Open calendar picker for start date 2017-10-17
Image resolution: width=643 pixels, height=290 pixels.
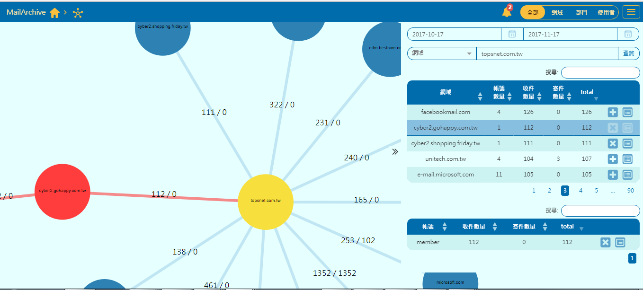point(512,34)
